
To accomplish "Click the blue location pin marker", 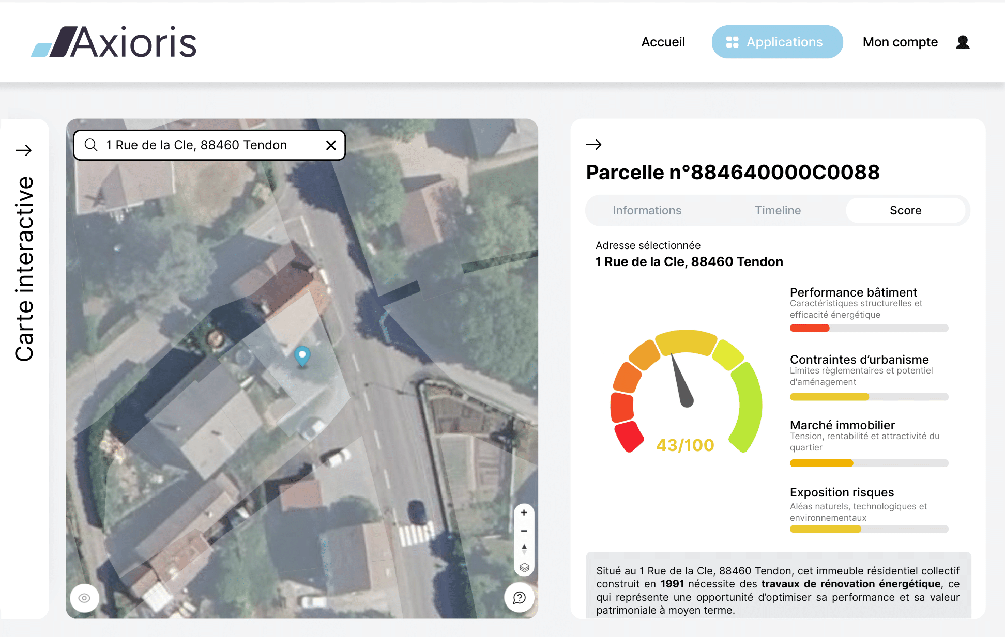I will click(302, 355).
